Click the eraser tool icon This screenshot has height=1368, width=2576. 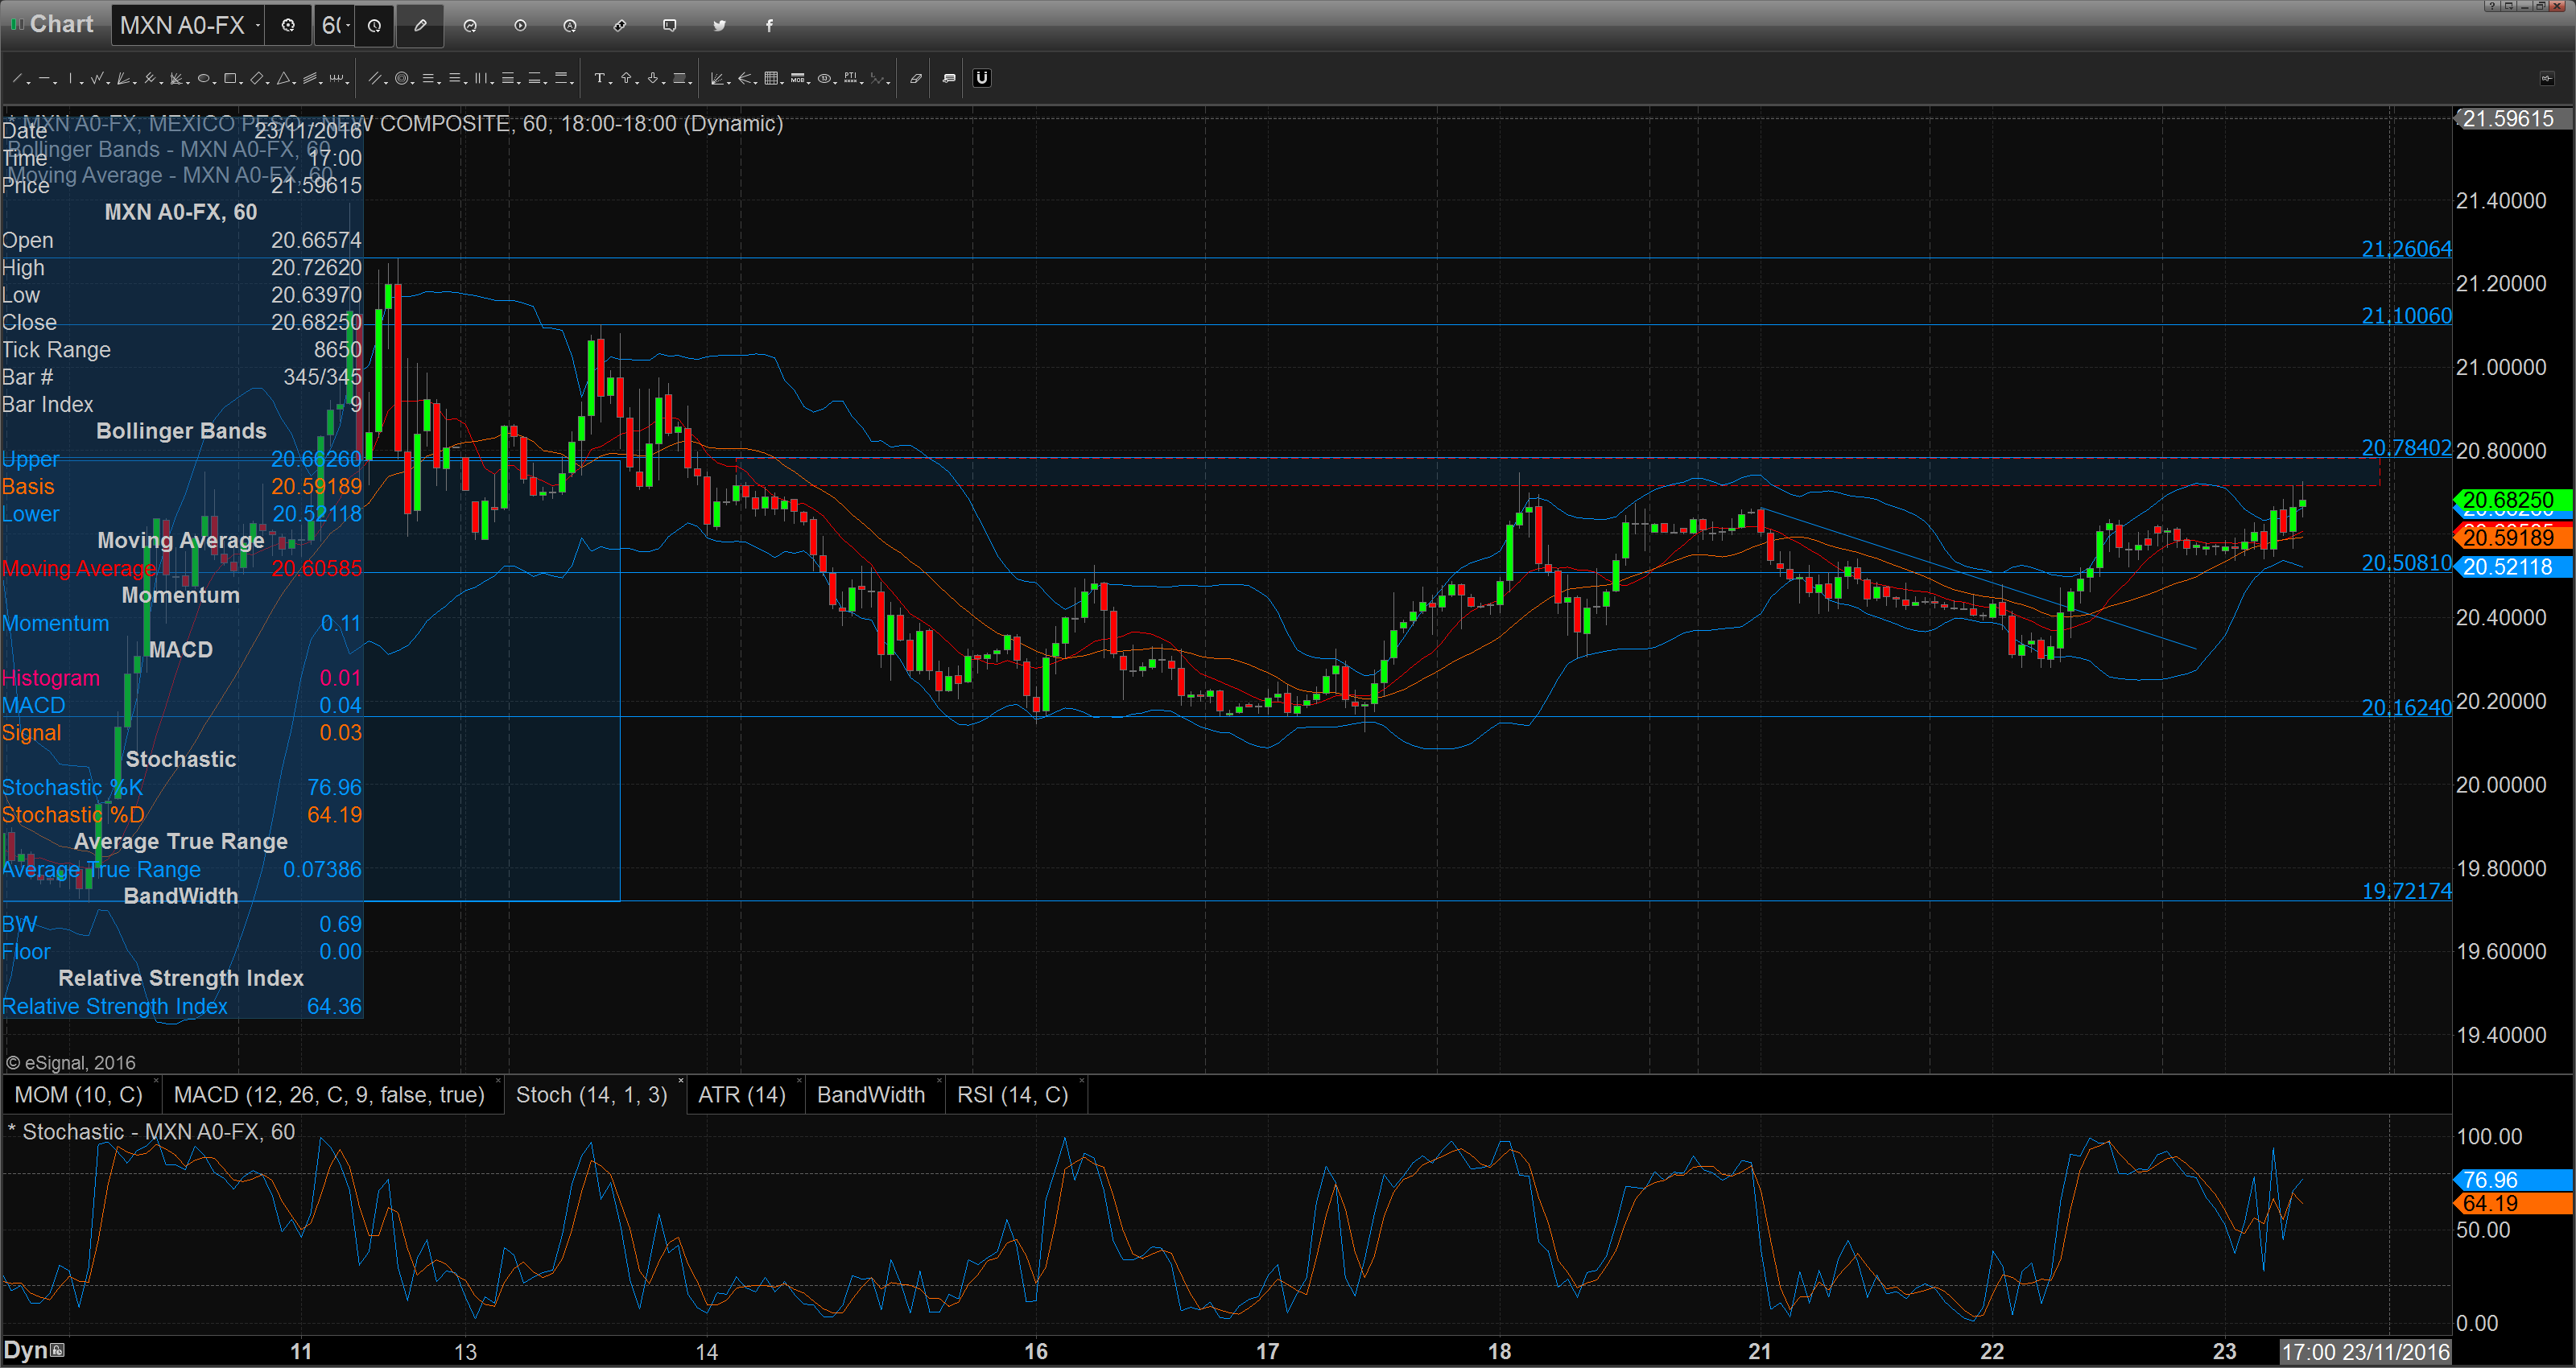(916, 78)
